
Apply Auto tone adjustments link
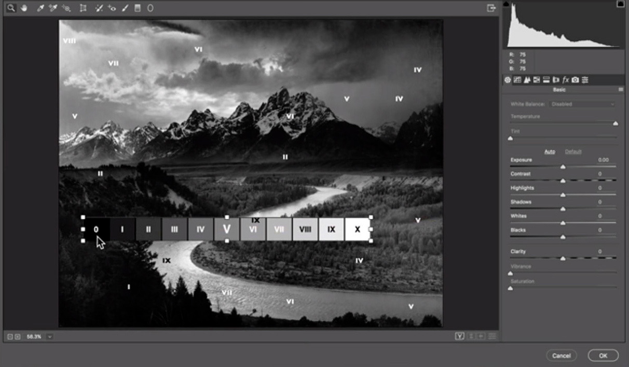[x=550, y=151]
